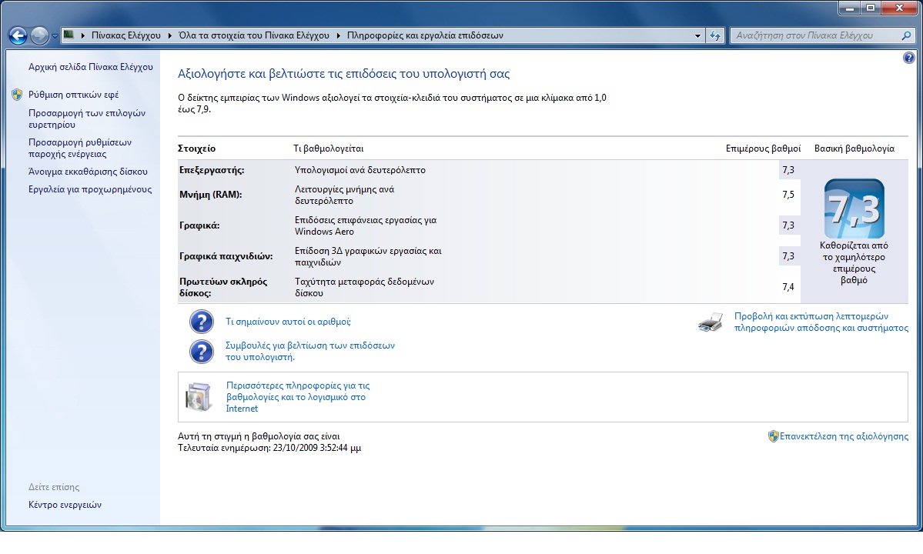Screen dimensions: 923x554
Task: Open Περισσότερες πληροφορίες για τις βαθμολογίες link
Action: [x=298, y=397]
